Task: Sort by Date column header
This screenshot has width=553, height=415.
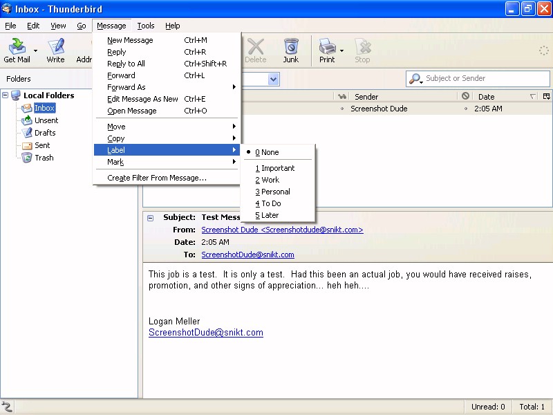Action: (506, 96)
